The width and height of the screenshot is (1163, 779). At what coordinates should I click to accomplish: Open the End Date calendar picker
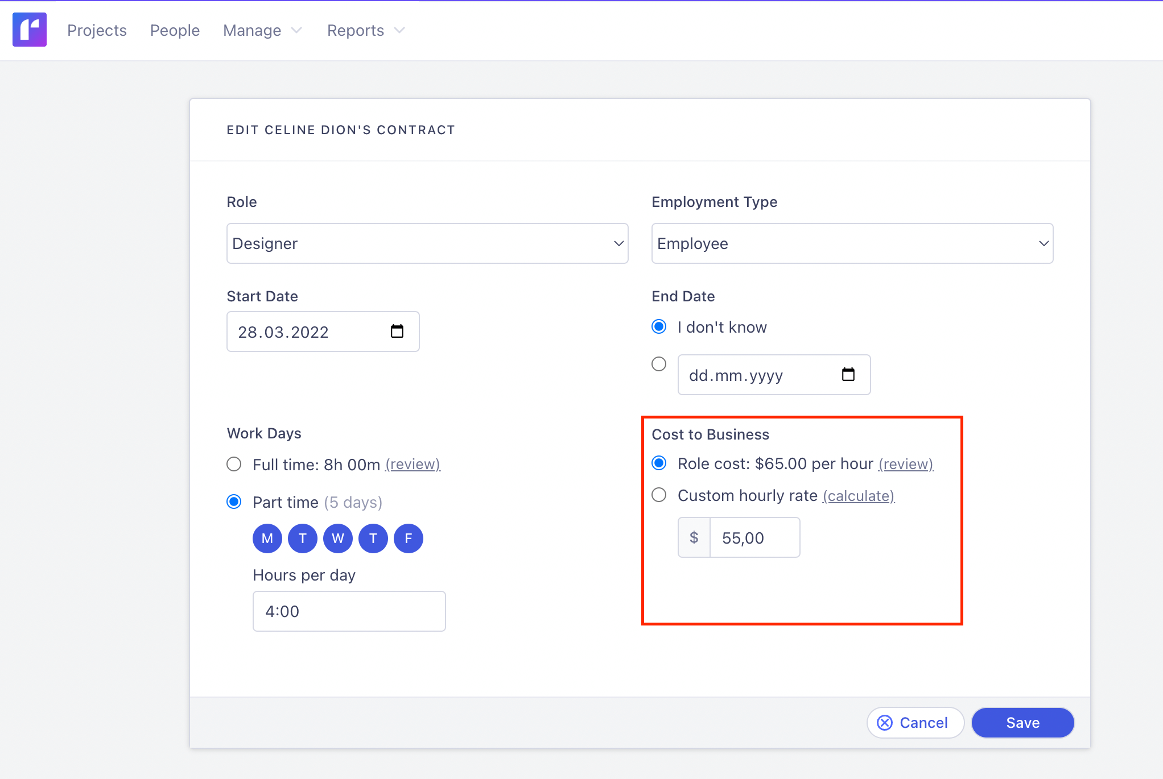pyautogui.click(x=848, y=375)
